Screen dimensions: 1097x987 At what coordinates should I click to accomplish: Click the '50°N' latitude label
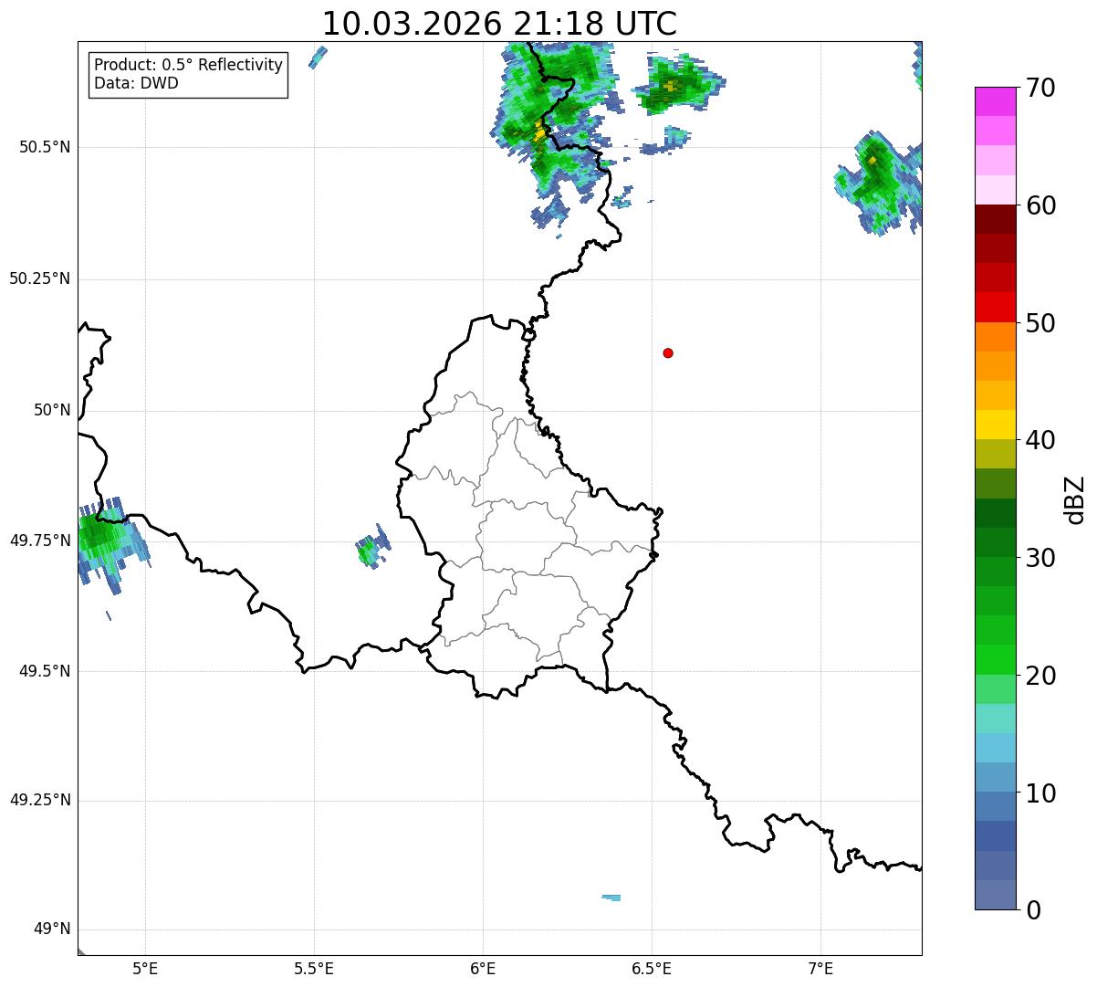coord(52,410)
